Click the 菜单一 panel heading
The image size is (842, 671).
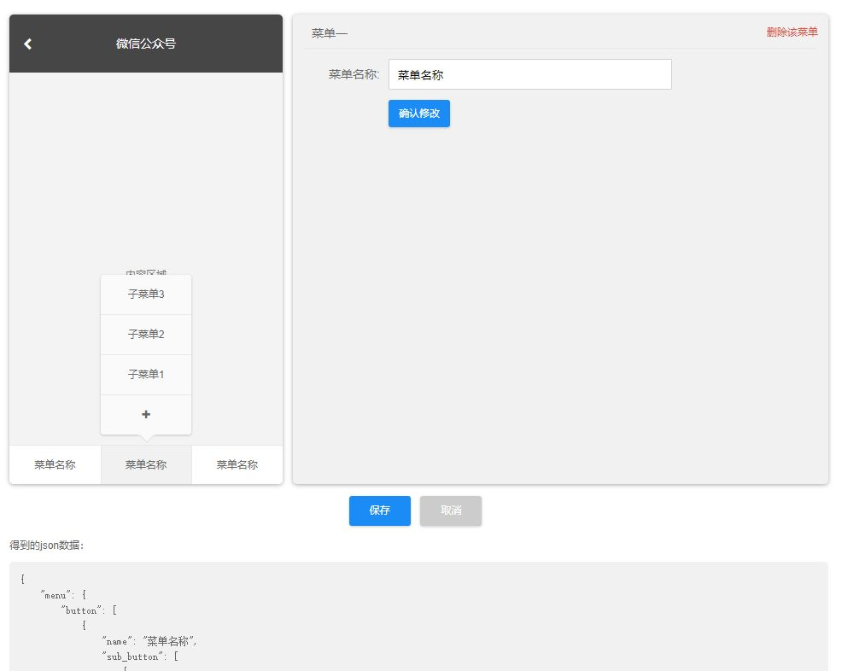pyautogui.click(x=329, y=34)
